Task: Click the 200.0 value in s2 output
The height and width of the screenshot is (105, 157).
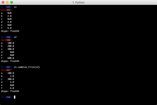Action: 11,46
